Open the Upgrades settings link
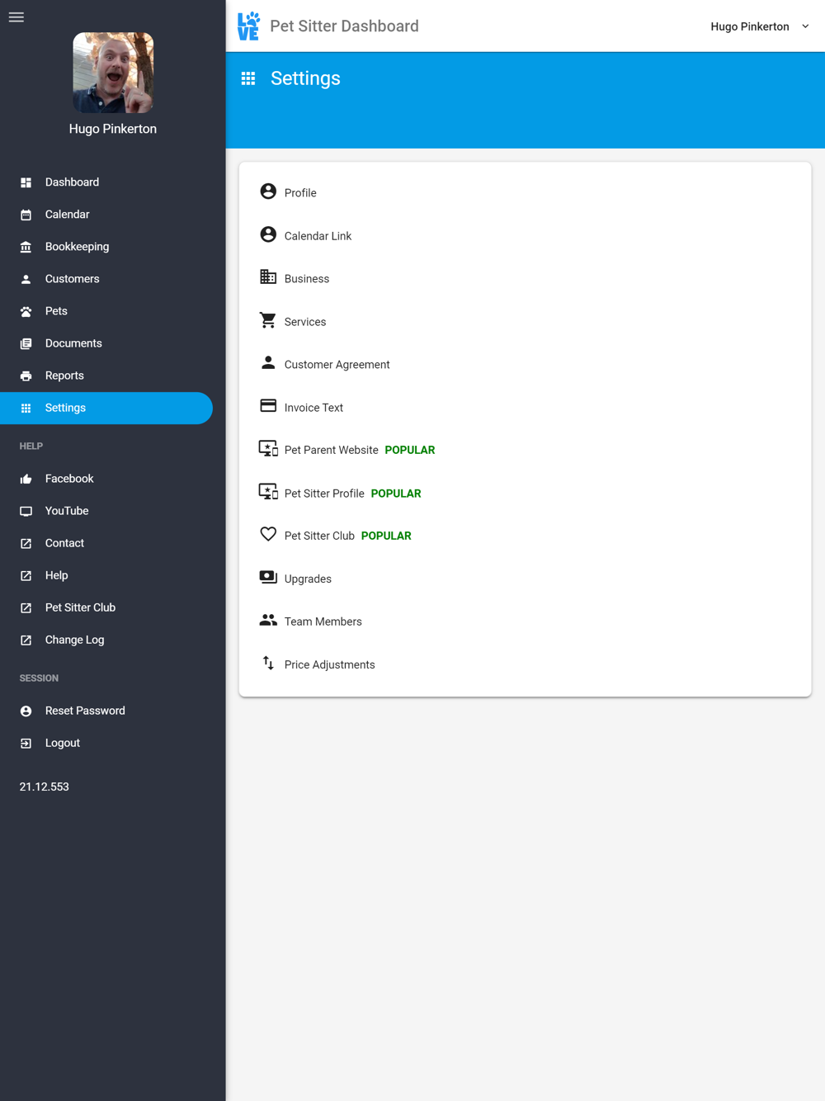 point(308,579)
